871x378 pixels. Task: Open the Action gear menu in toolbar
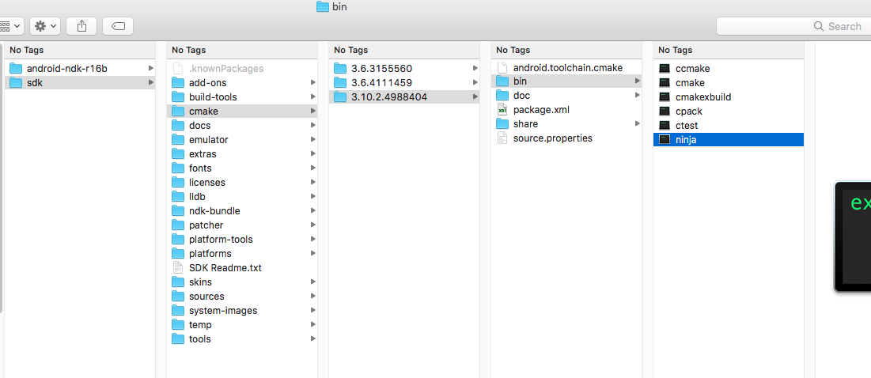point(46,26)
